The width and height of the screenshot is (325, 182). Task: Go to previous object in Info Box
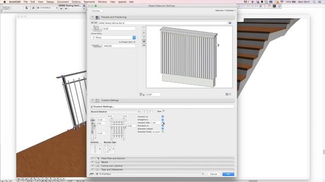61,9
